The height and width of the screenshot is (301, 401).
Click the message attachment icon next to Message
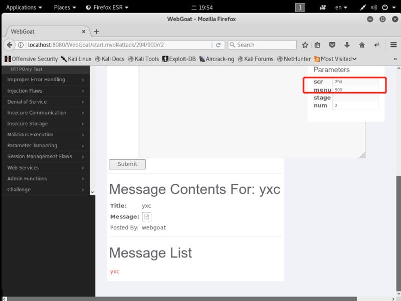coord(146,217)
